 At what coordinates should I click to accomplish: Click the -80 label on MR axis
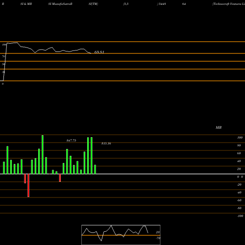[239, 208]
